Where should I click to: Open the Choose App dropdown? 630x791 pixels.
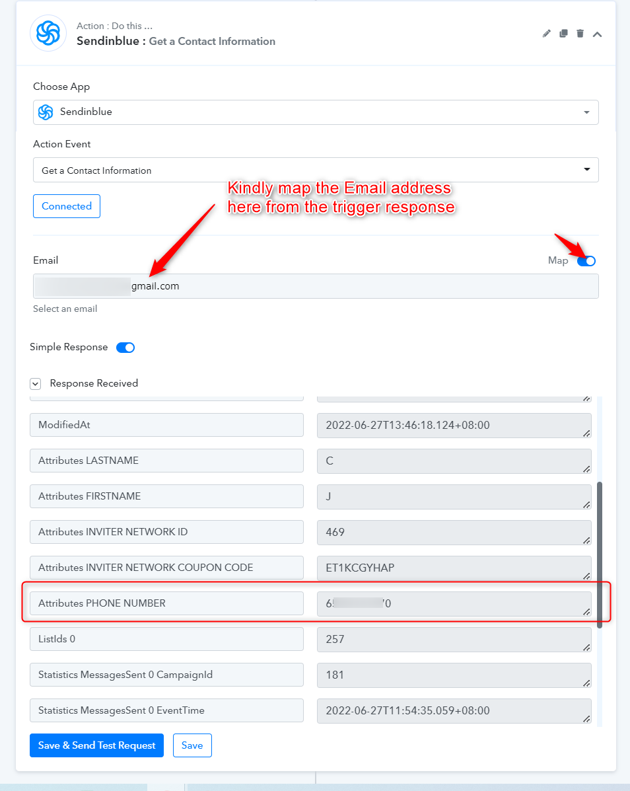click(x=316, y=112)
